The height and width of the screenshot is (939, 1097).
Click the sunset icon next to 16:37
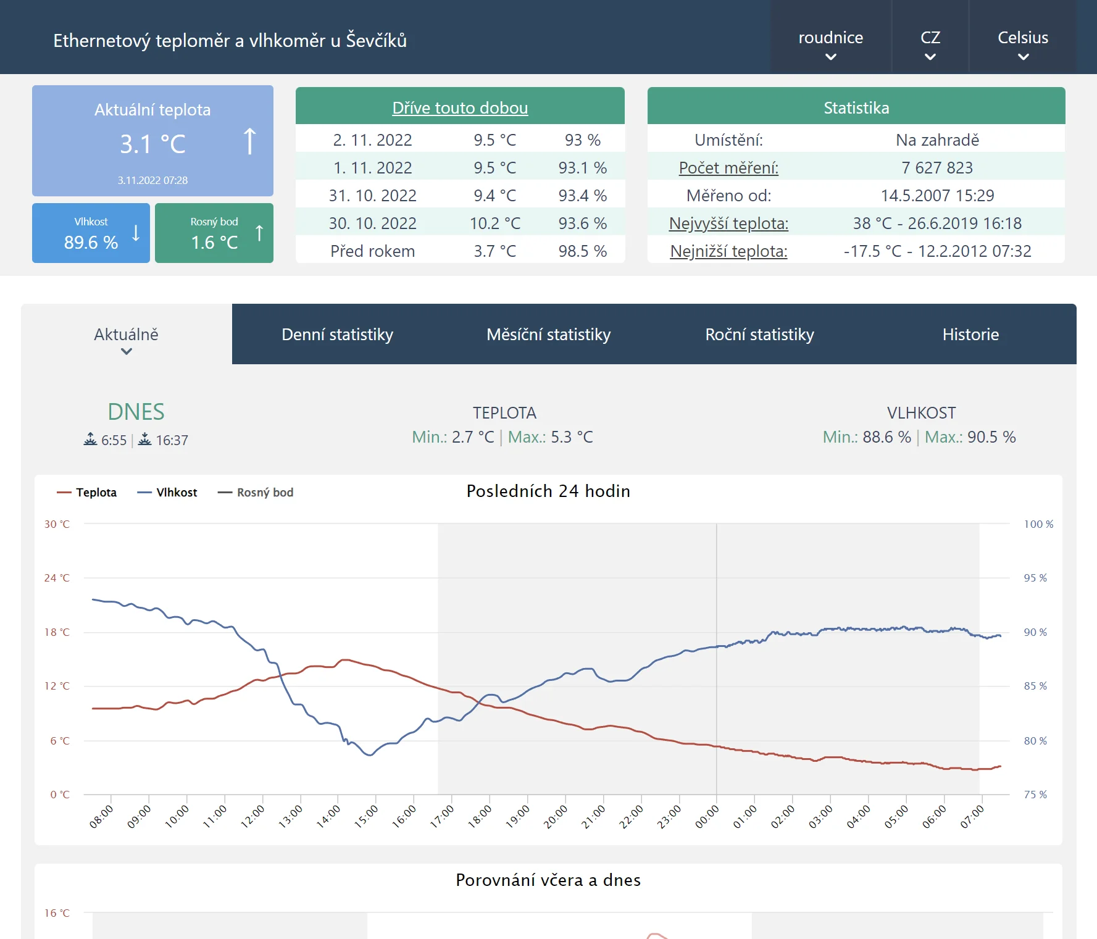(144, 439)
